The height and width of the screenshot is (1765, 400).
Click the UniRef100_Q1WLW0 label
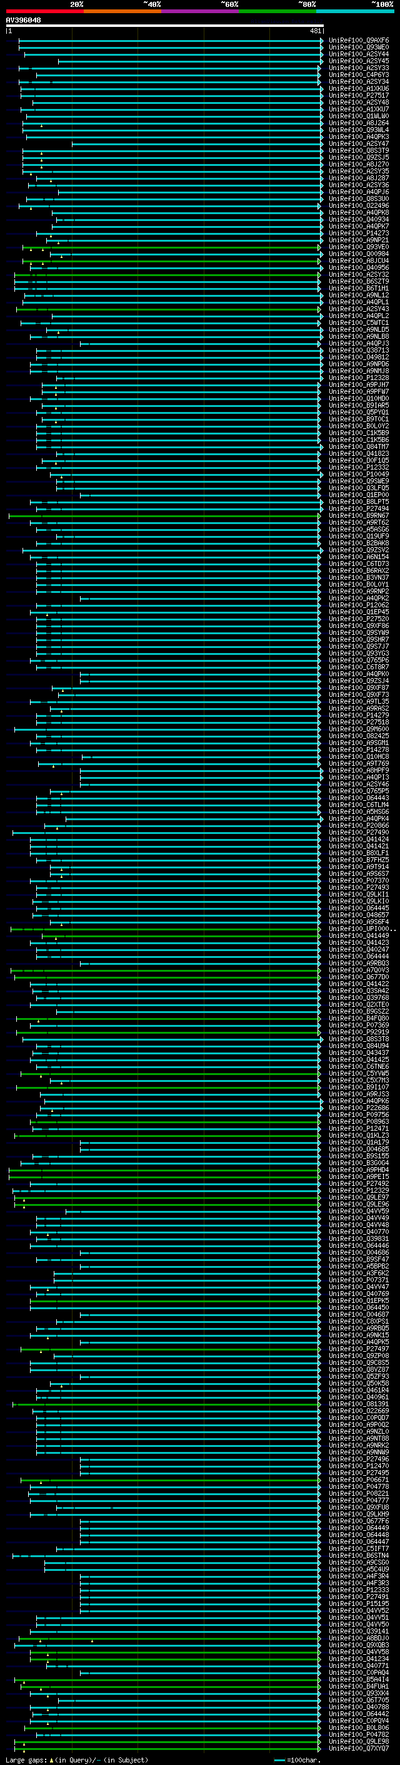pyautogui.click(x=359, y=116)
